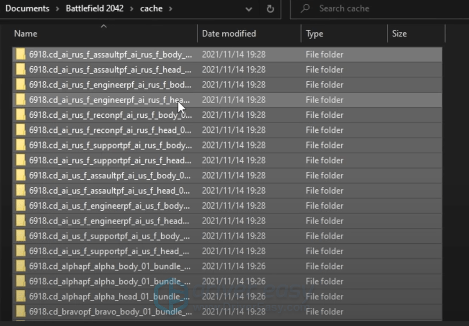Open the address bar history dropdown
The width and height of the screenshot is (469, 326).
click(x=249, y=9)
